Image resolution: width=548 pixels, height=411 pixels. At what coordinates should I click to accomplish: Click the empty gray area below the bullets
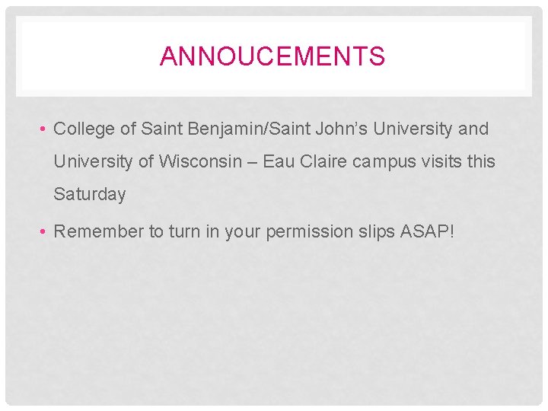[274, 327]
